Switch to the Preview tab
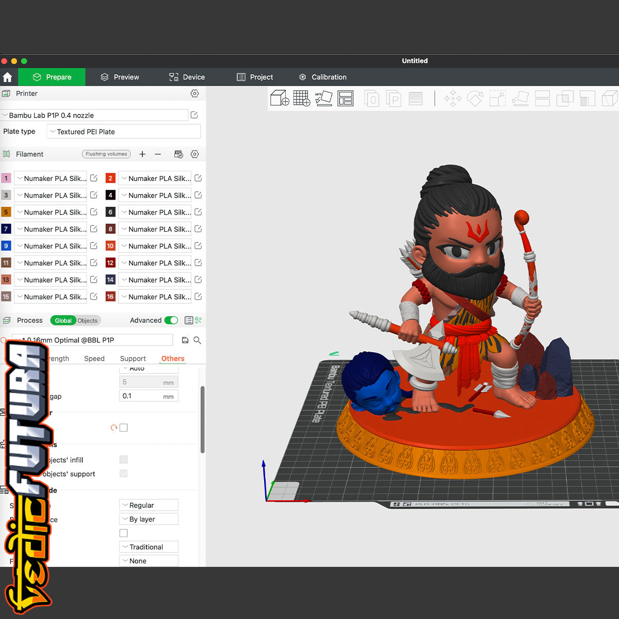The height and width of the screenshot is (619, 619). (120, 77)
